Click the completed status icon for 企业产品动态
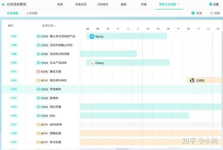 click(38, 63)
